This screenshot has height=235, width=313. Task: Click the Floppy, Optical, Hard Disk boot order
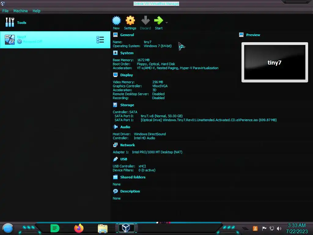[156, 64]
